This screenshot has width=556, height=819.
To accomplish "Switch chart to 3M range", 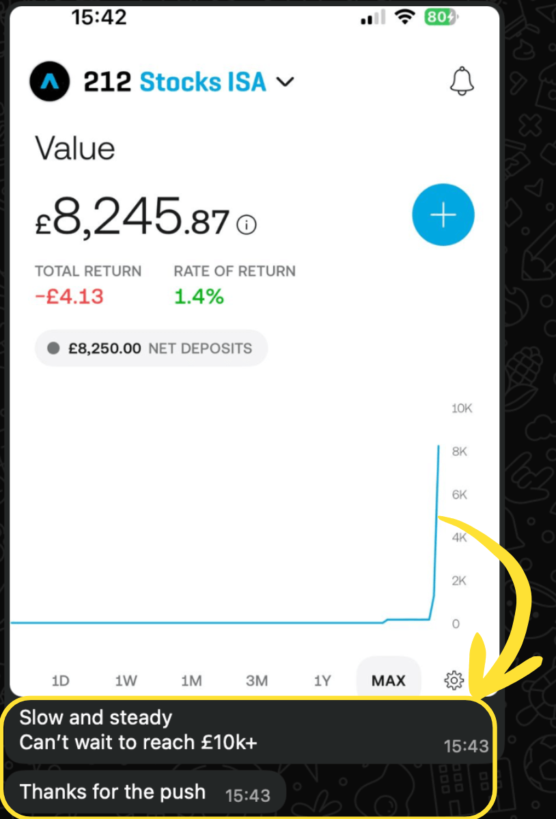I will 257,681.
